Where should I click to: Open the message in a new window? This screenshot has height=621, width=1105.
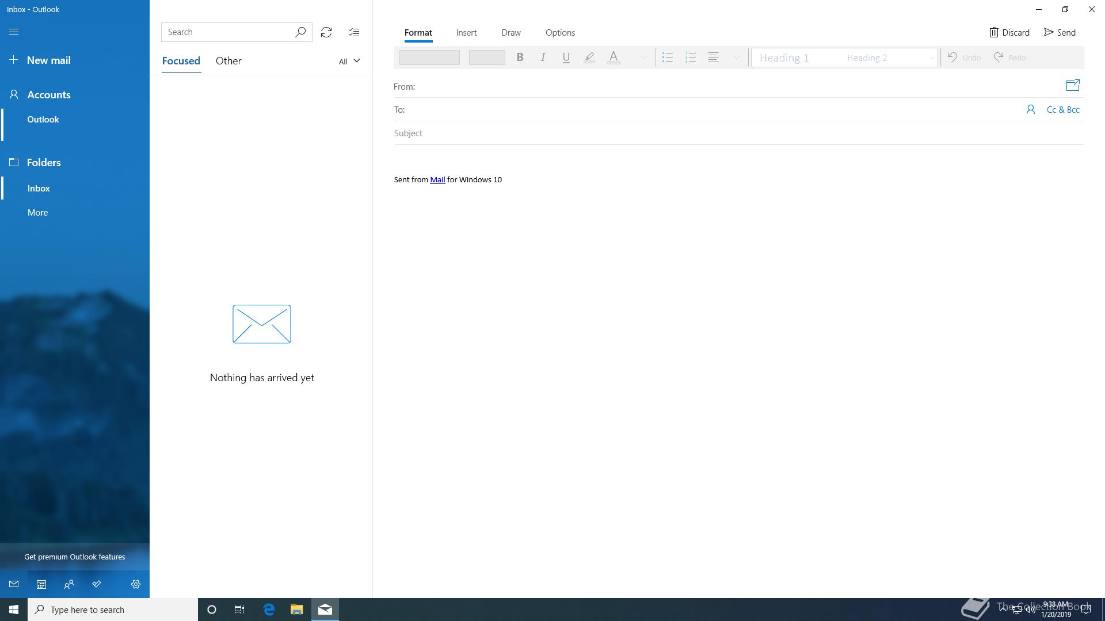pyautogui.click(x=1073, y=86)
